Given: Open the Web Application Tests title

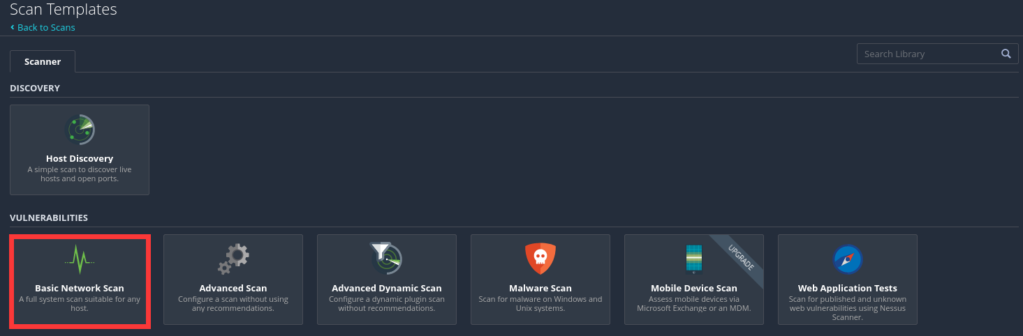Looking at the screenshot, I should pyautogui.click(x=848, y=288).
